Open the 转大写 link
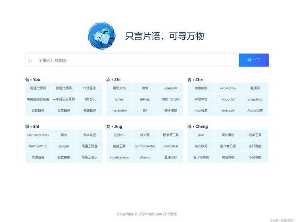Screen dimensions: 296x222 click(145, 135)
